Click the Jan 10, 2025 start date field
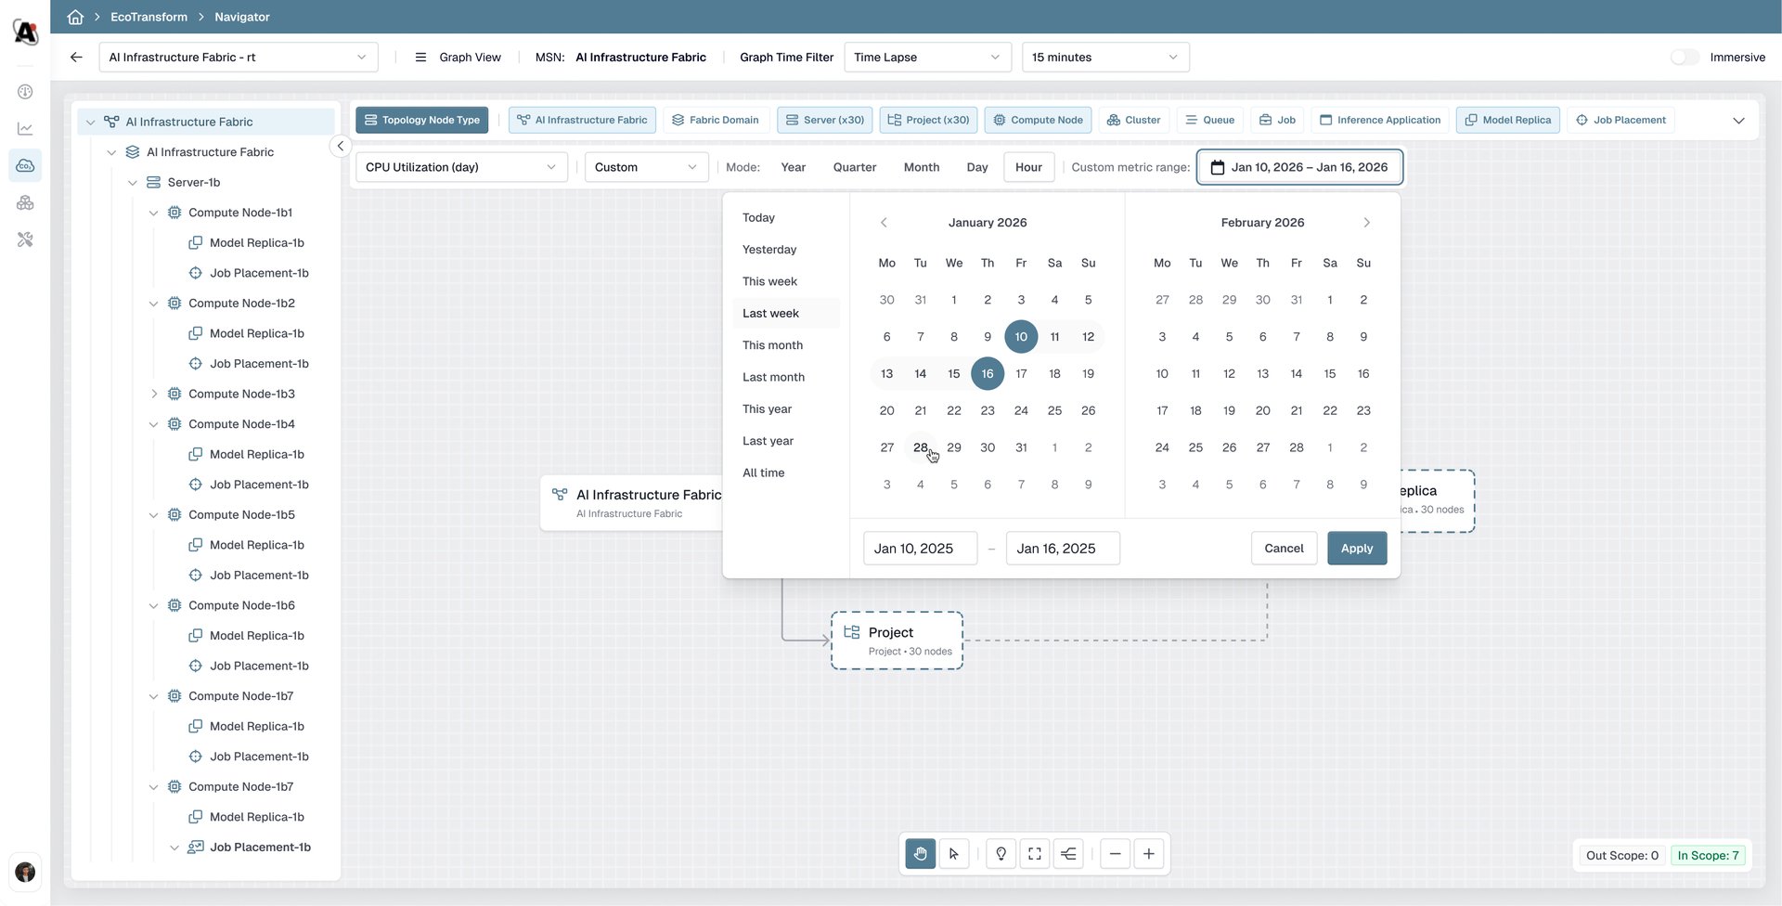 (920, 549)
